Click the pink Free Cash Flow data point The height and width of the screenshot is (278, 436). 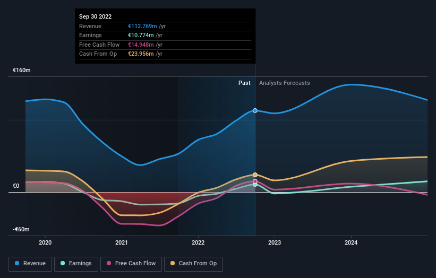(255, 181)
